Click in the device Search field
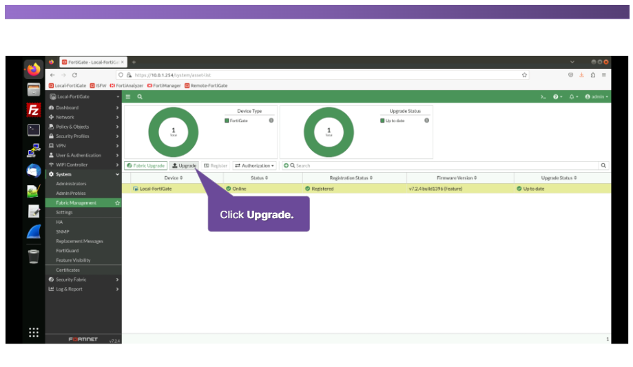The height and width of the screenshot is (367, 633). [446, 165]
